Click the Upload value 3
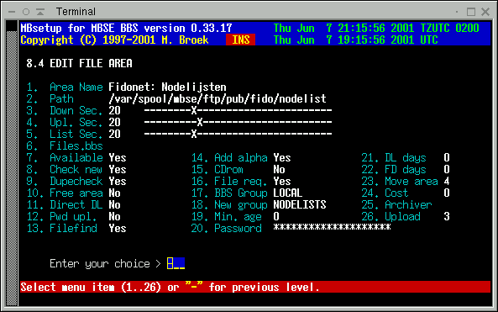The height and width of the screenshot is (312, 498). (447, 216)
